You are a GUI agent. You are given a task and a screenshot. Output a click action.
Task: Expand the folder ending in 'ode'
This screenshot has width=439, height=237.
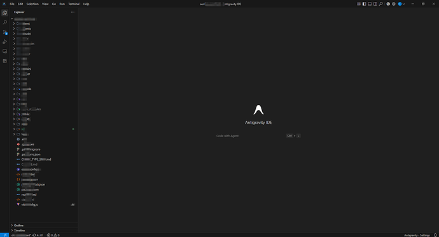[44, 89]
